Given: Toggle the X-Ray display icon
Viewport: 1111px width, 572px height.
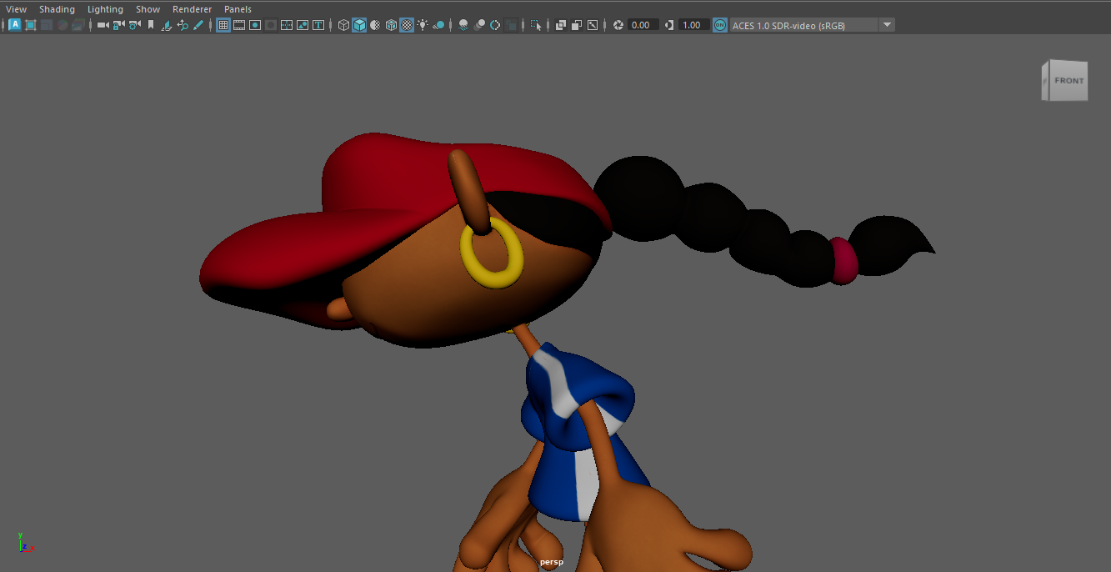Looking at the screenshot, I should pyautogui.click(x=561, y=25).
